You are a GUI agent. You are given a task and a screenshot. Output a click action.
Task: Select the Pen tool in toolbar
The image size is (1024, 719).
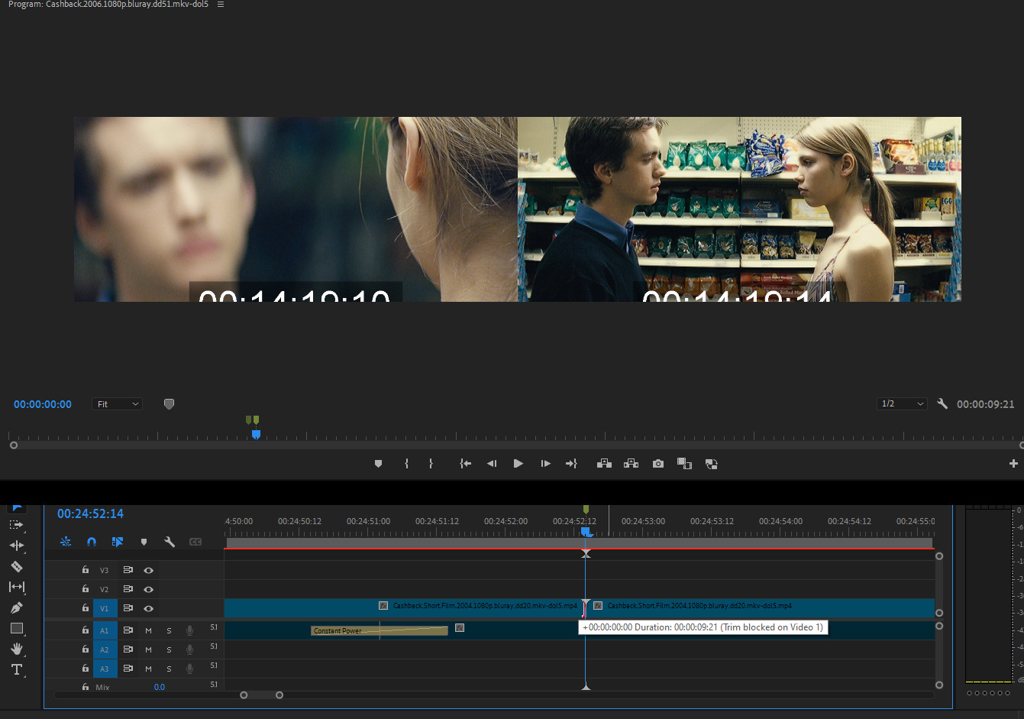point(16,607)
